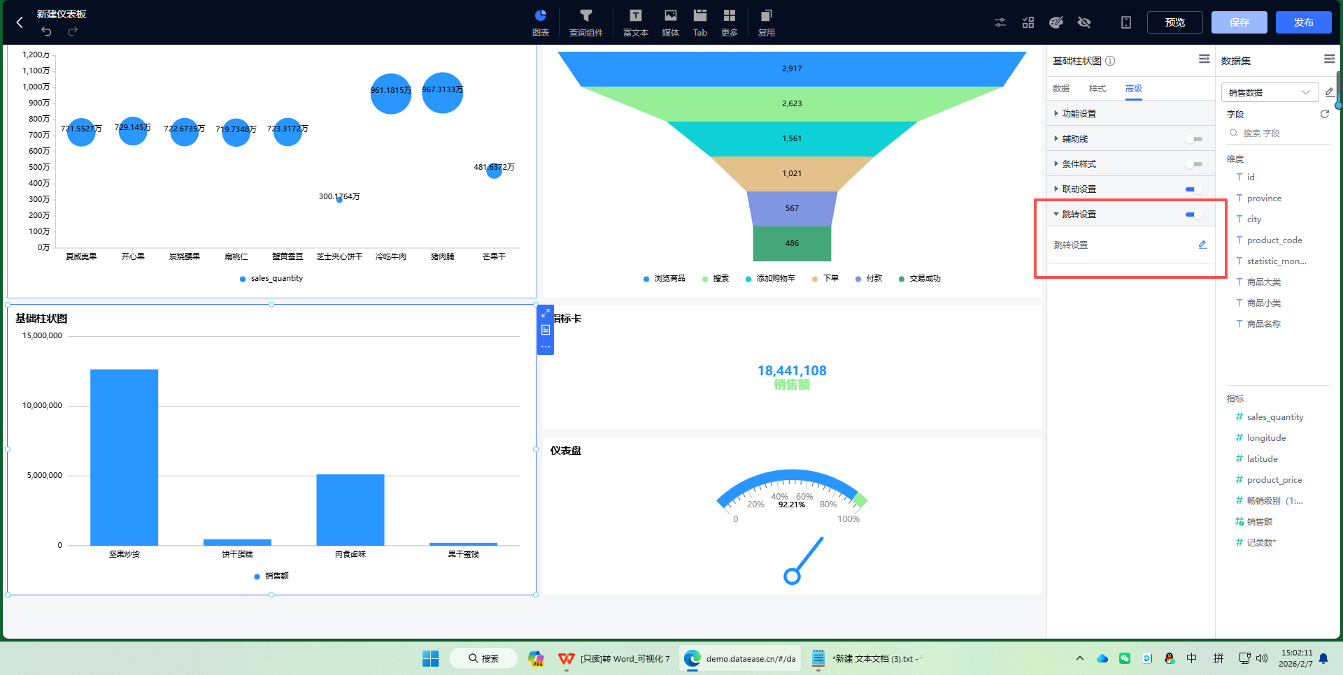Viewport: 1343px width, 675px height.
Task: Edit the dataset via pencil icon
Action: (x=1329, y=92)
